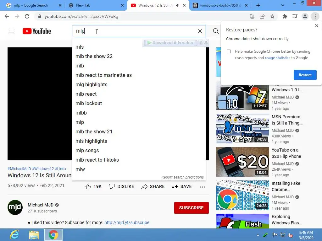Viewport: 322px width, 241px height.
Task: Open the Extensions puzzle icon
Action: [285, 16]
